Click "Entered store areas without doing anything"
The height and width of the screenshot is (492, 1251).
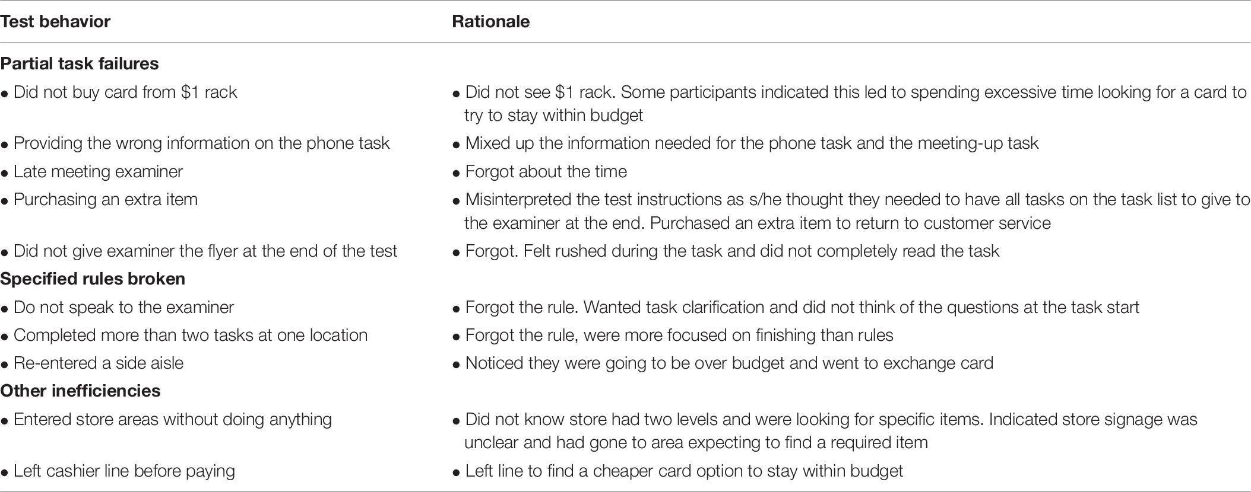click(172, 419)
